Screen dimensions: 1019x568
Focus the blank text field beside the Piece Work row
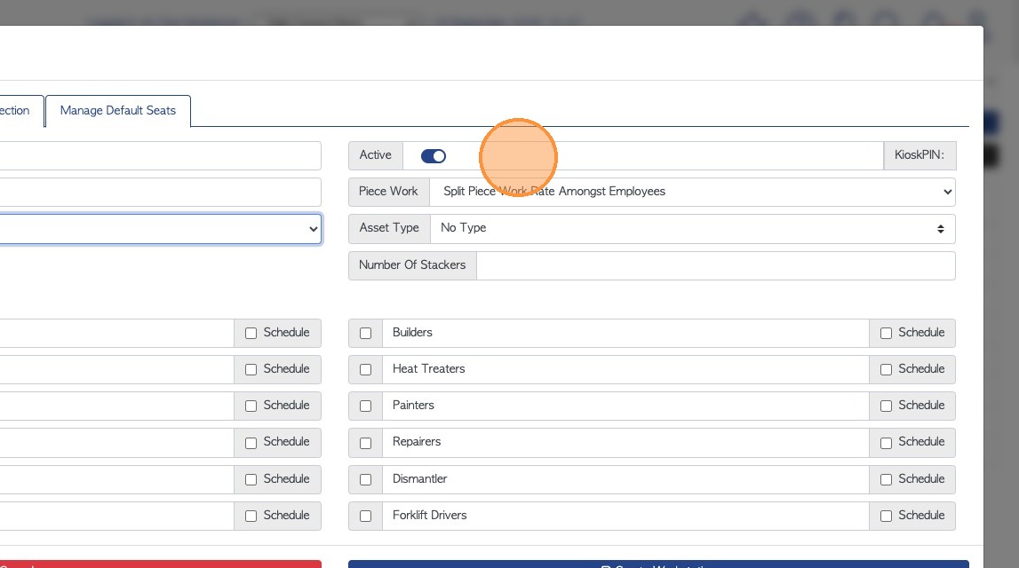click(x=160, y=193)
